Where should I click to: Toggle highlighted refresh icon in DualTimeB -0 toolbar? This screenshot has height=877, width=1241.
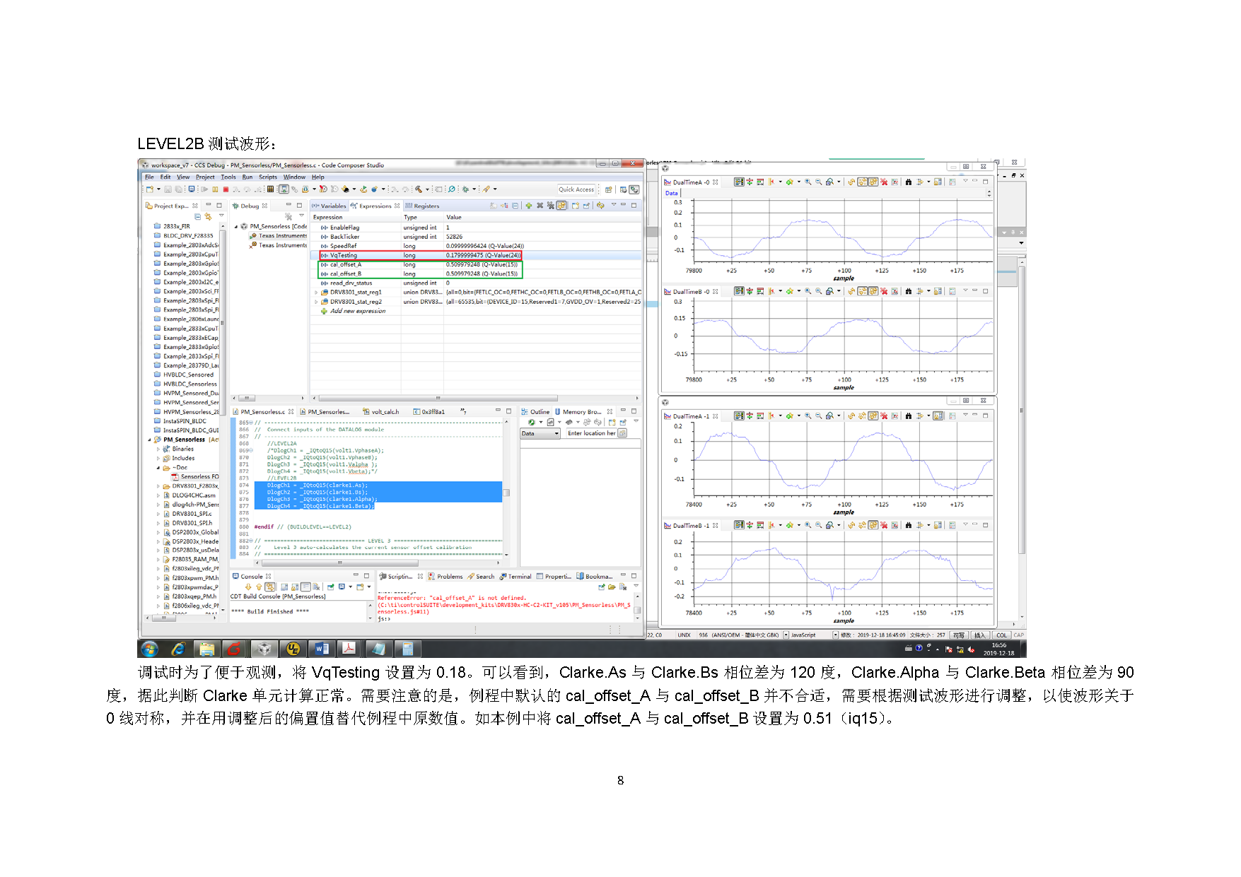873,291
